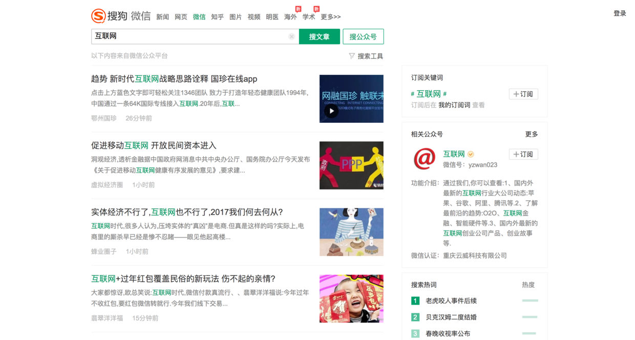The width and height of the screenshot is (635, 340).
Task: Click the rank 1 badge in 搜索热词
Action: (415, 301)
